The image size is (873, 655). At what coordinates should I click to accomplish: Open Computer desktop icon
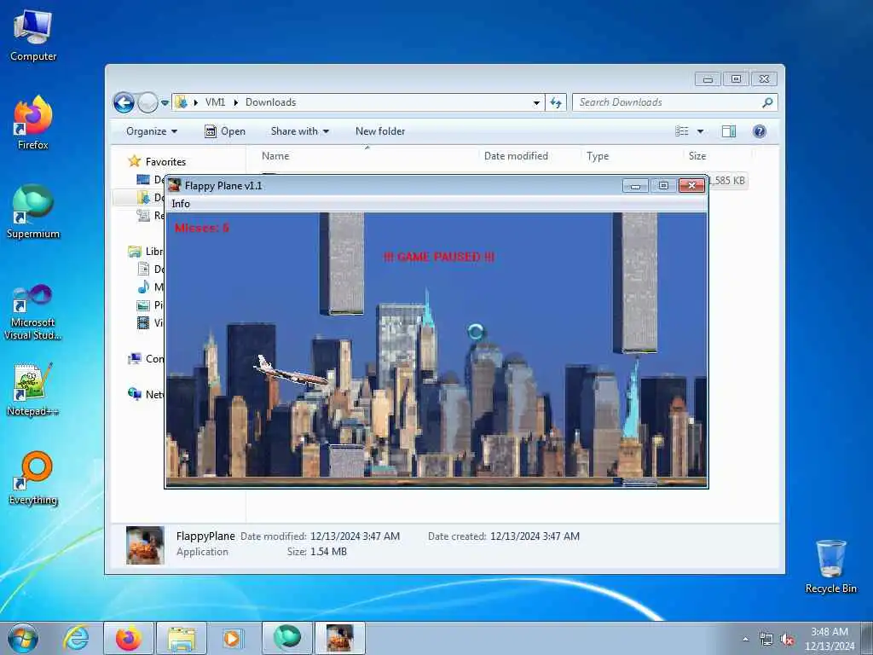[33, 35]
